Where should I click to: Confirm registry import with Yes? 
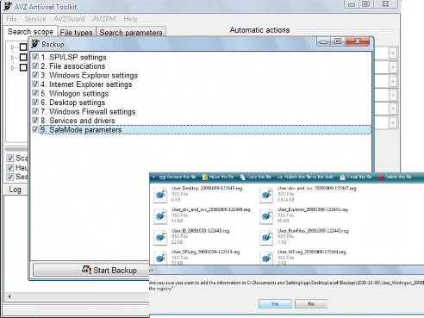pos(275,303)
